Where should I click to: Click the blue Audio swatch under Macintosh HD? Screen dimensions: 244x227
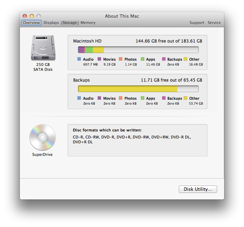coord(79,59)
